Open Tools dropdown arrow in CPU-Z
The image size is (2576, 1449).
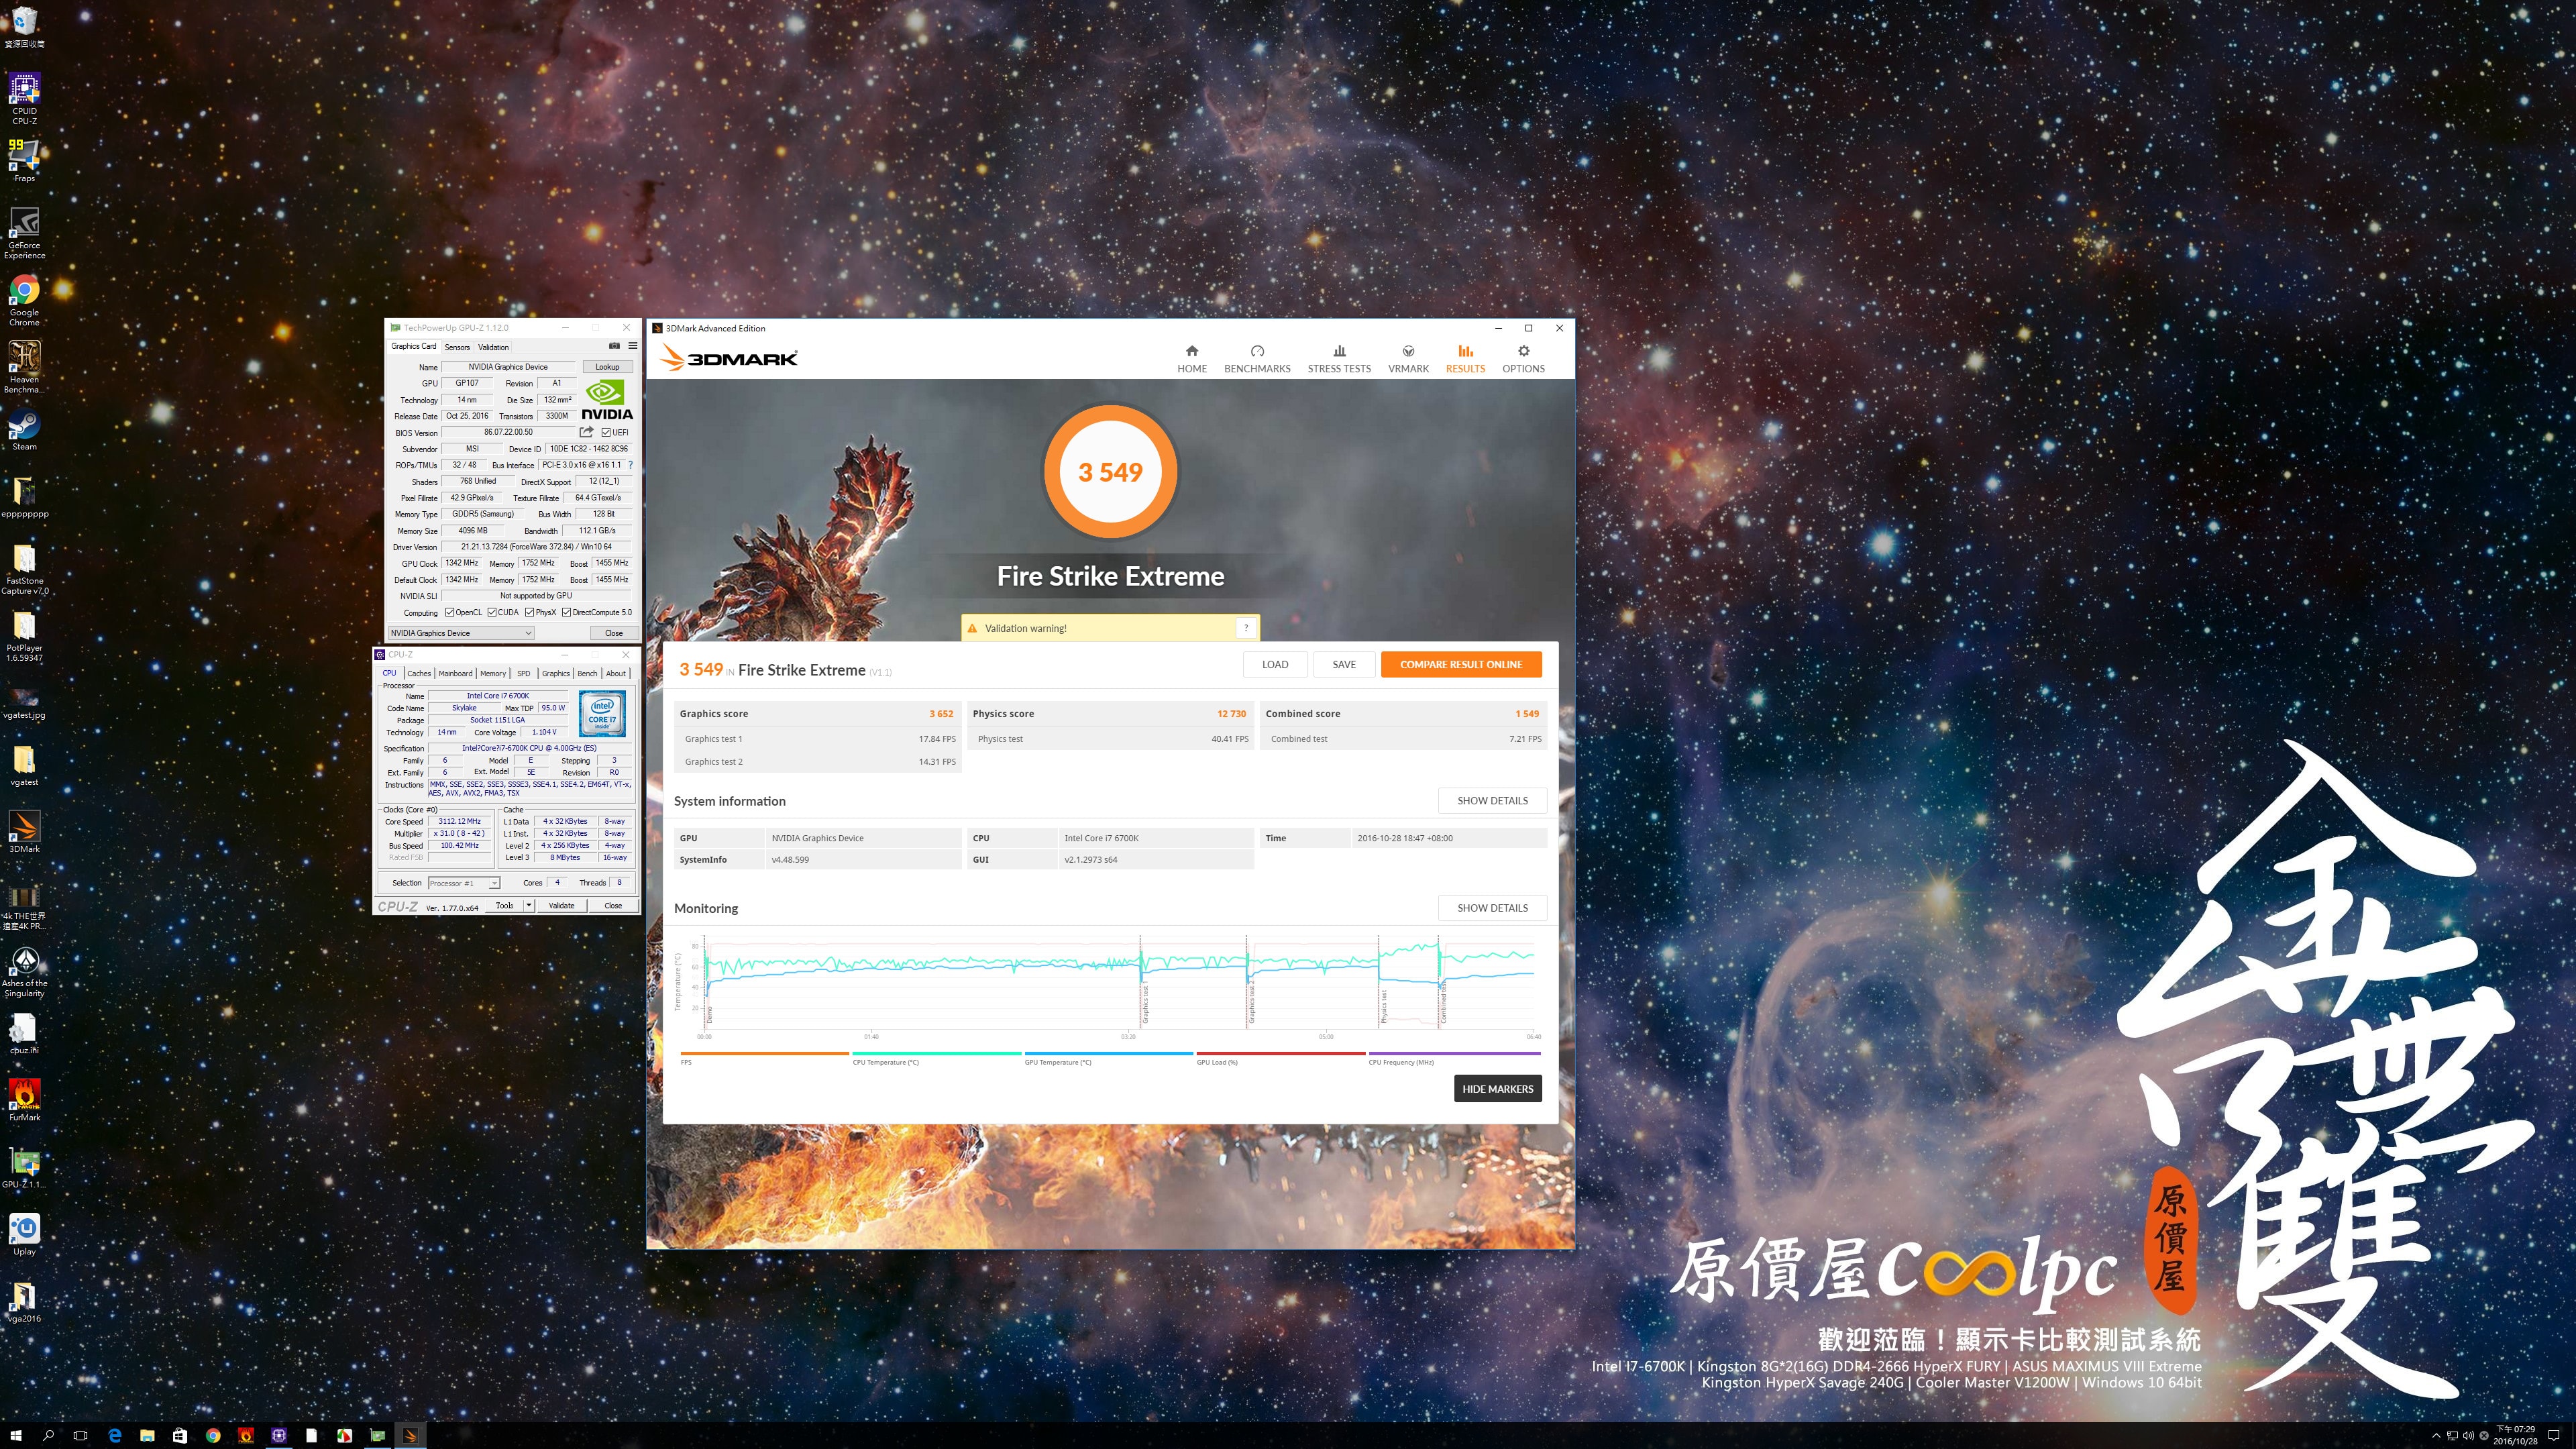coord(529,905)
